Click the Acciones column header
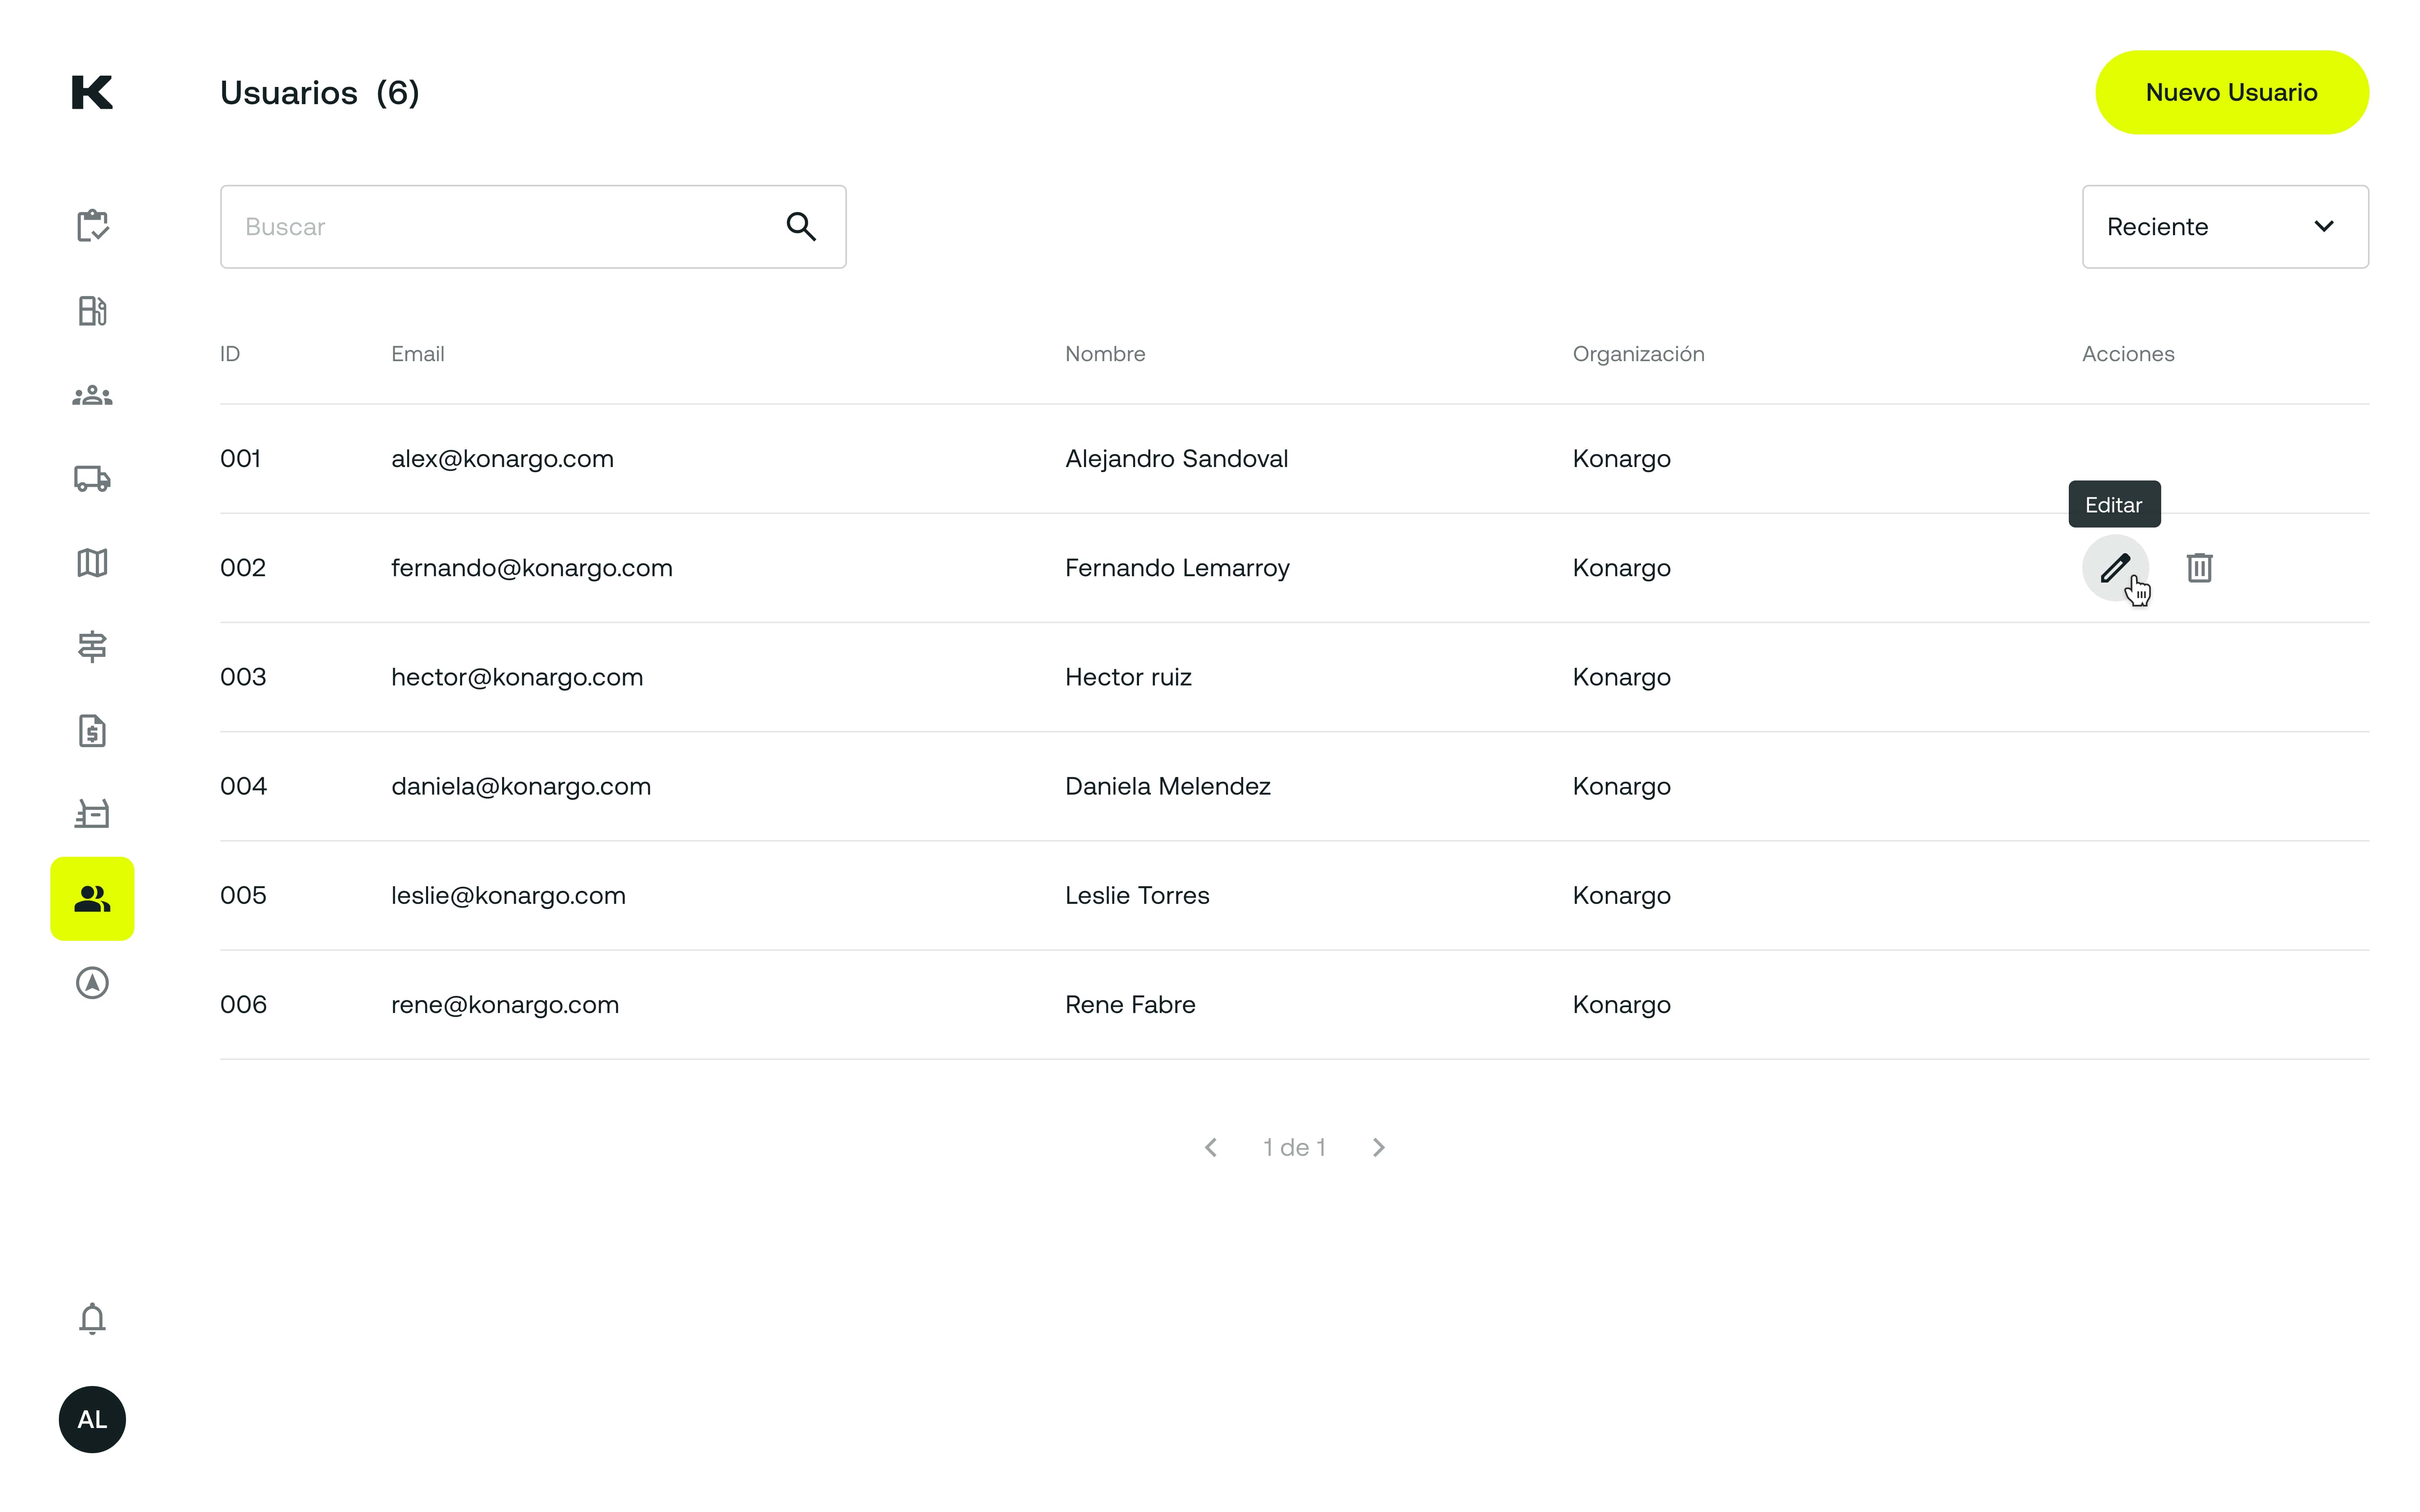 [x=2128, y=354]
